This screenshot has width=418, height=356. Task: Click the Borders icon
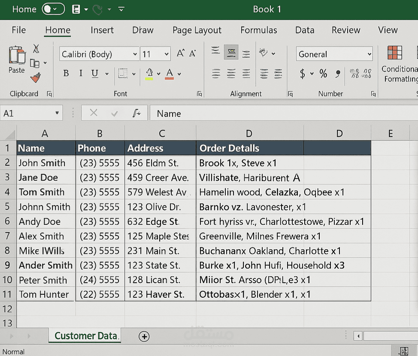(x=123, y=73)
